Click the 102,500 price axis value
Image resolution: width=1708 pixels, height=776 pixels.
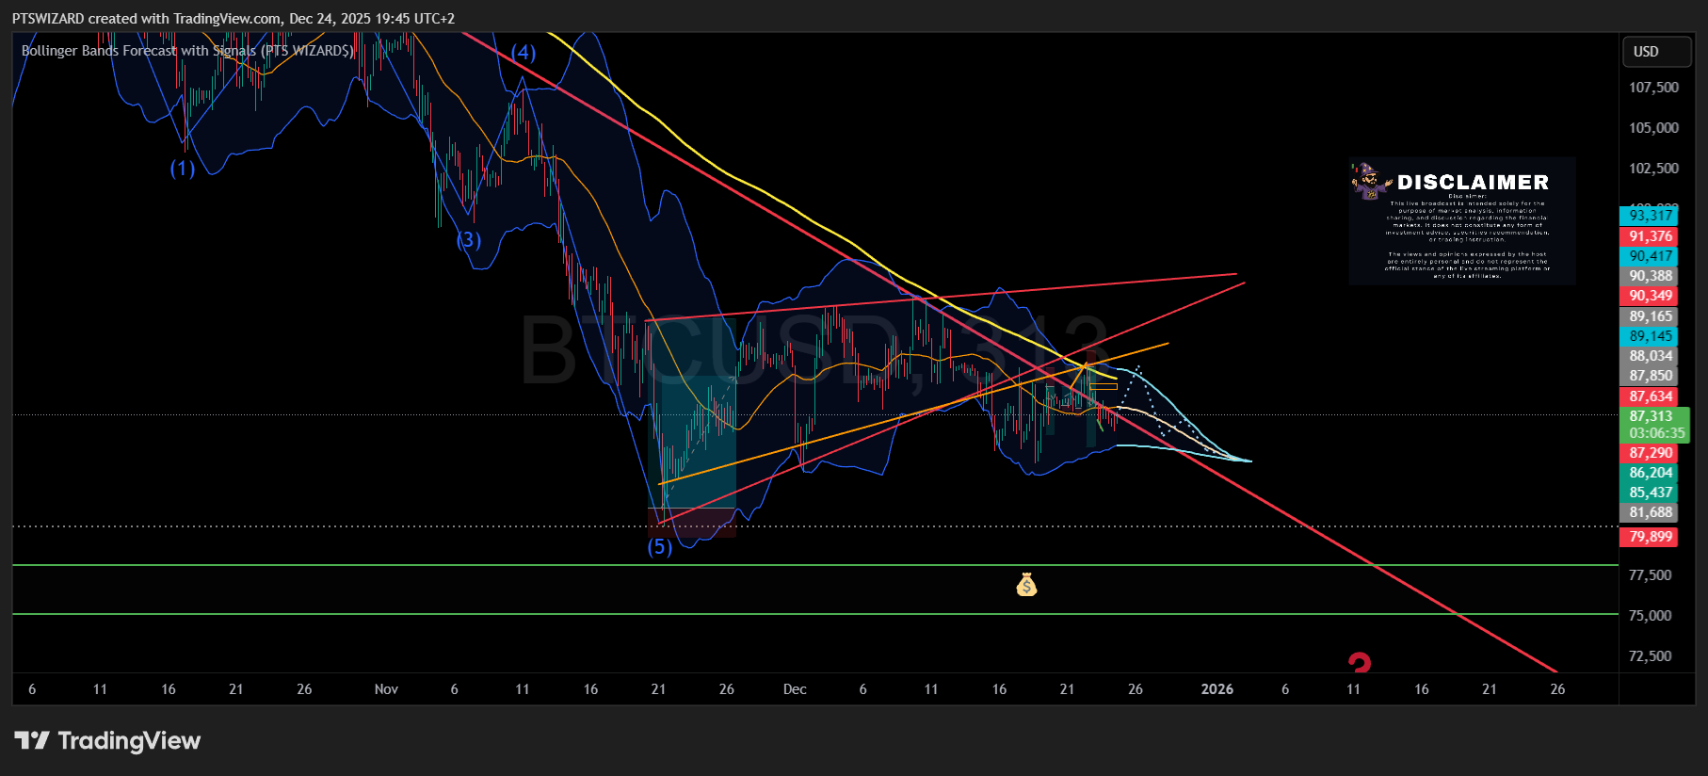[x=1653, y=169]
